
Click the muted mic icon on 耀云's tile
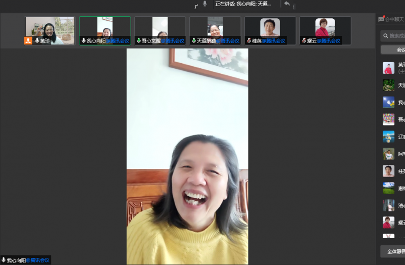pyautogui.click(x=304, y=40)
